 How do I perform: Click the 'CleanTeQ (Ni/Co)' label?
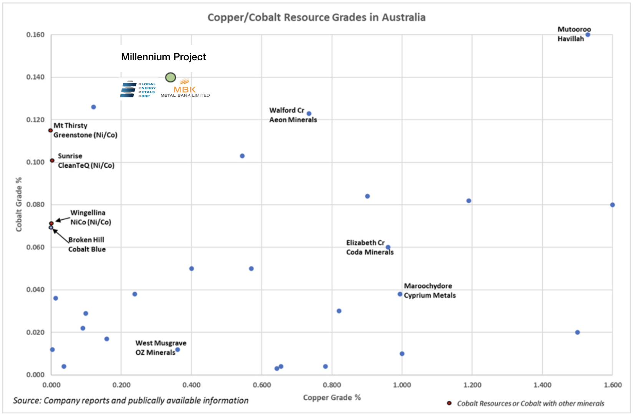pos(86,166)
